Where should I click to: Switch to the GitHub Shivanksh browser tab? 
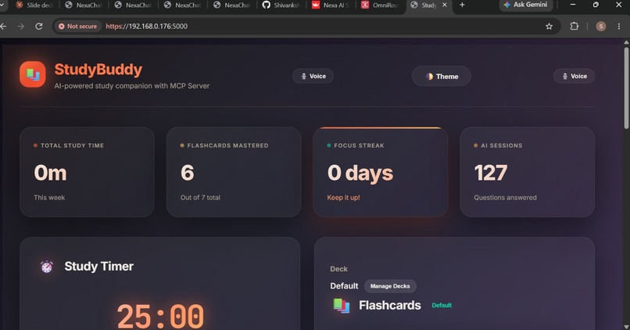281,5
